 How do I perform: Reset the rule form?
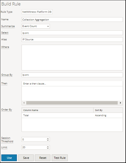pyautogui.click(x=43, y=158)
